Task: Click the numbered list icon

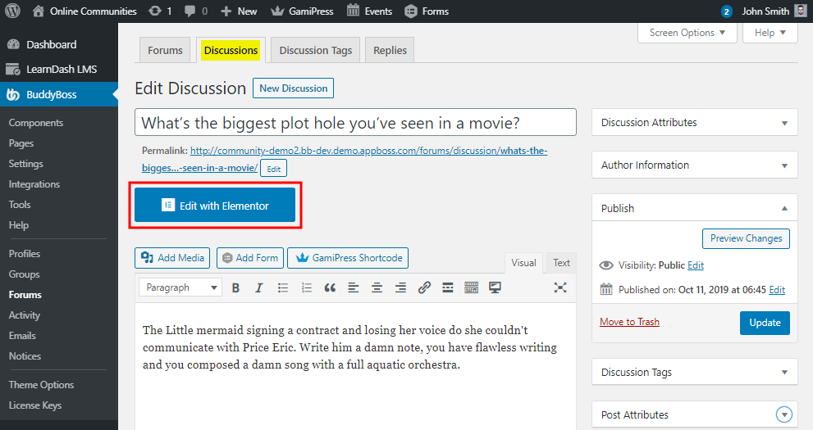Action: (307, 287)
